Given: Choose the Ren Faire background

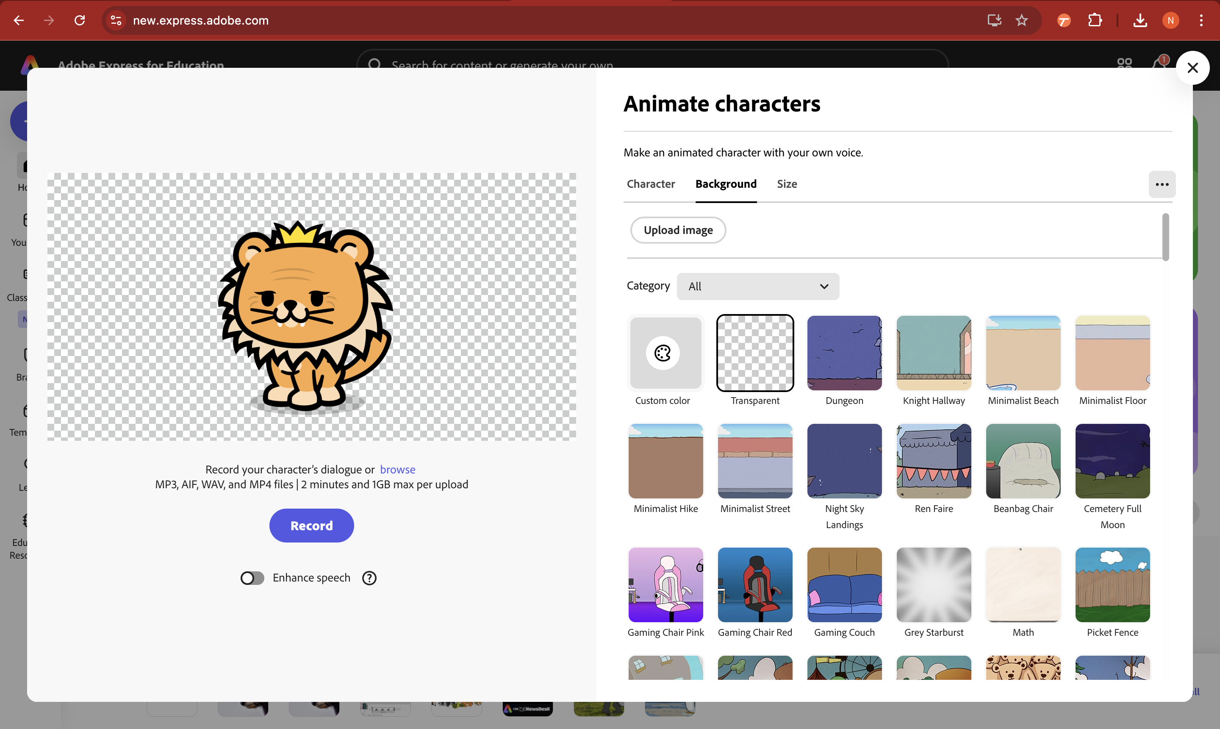Looking at the screenshot, I should coord(933,461).
